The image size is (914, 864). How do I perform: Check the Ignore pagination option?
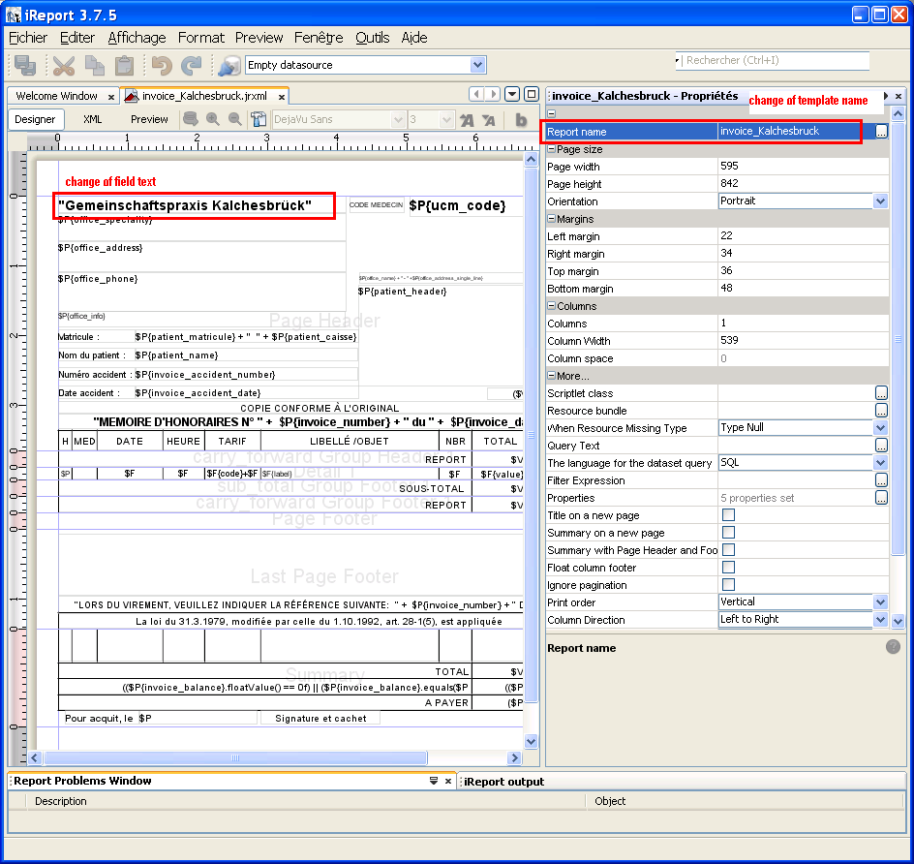pyautogui.click(x=728, y=585)
